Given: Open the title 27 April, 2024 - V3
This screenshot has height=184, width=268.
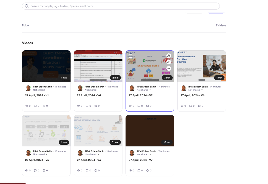Looking at the screenshot, I should point(89,160).
